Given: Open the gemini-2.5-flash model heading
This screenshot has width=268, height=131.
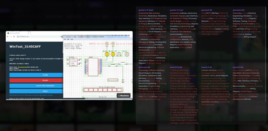Looking at the screenshot, I should point(146,10).
